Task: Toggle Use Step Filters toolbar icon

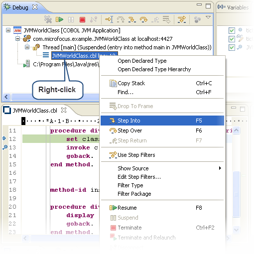Action: coord(182,19)
